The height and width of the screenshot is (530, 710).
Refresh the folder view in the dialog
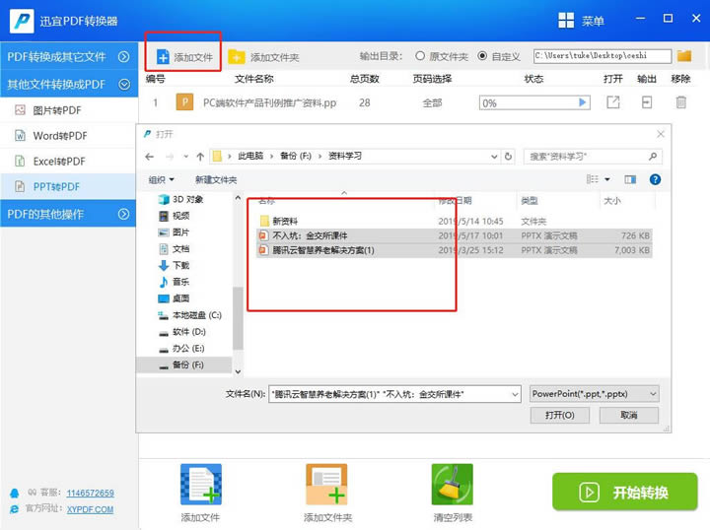pos(508,157)
